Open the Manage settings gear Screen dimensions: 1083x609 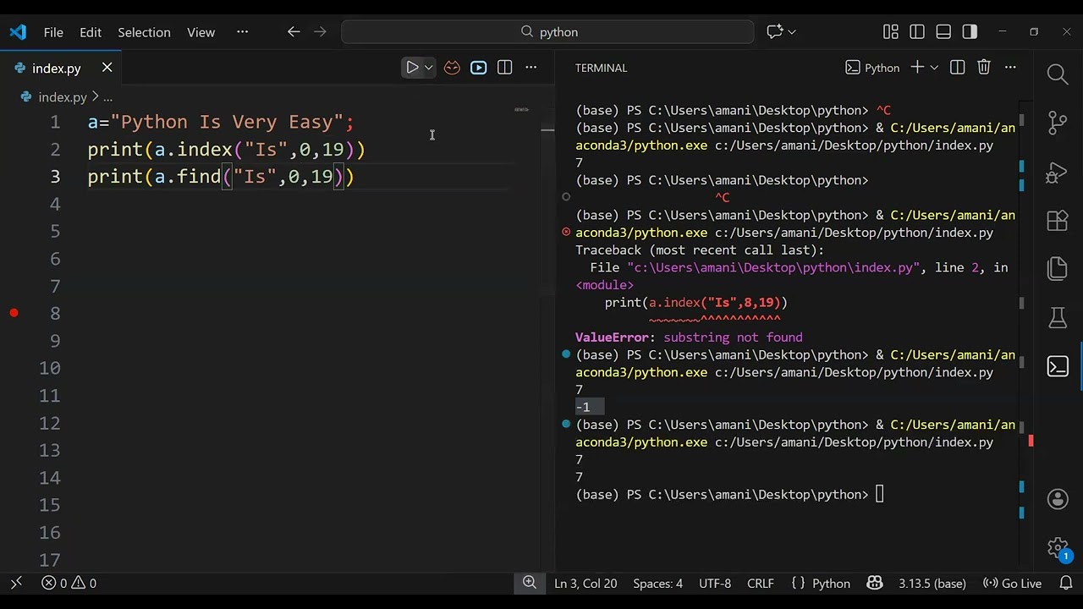pyautogui.click(x=1058, y=547)
